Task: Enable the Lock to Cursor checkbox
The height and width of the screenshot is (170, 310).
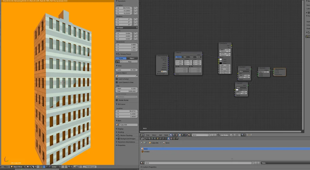Action: pyautogui.click(x=117, y=79)
